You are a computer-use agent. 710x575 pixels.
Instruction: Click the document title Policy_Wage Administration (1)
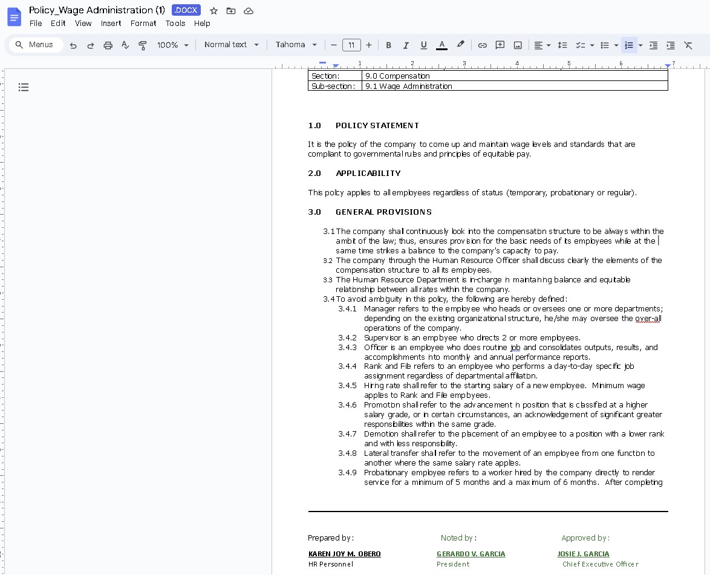coord(97,10)
